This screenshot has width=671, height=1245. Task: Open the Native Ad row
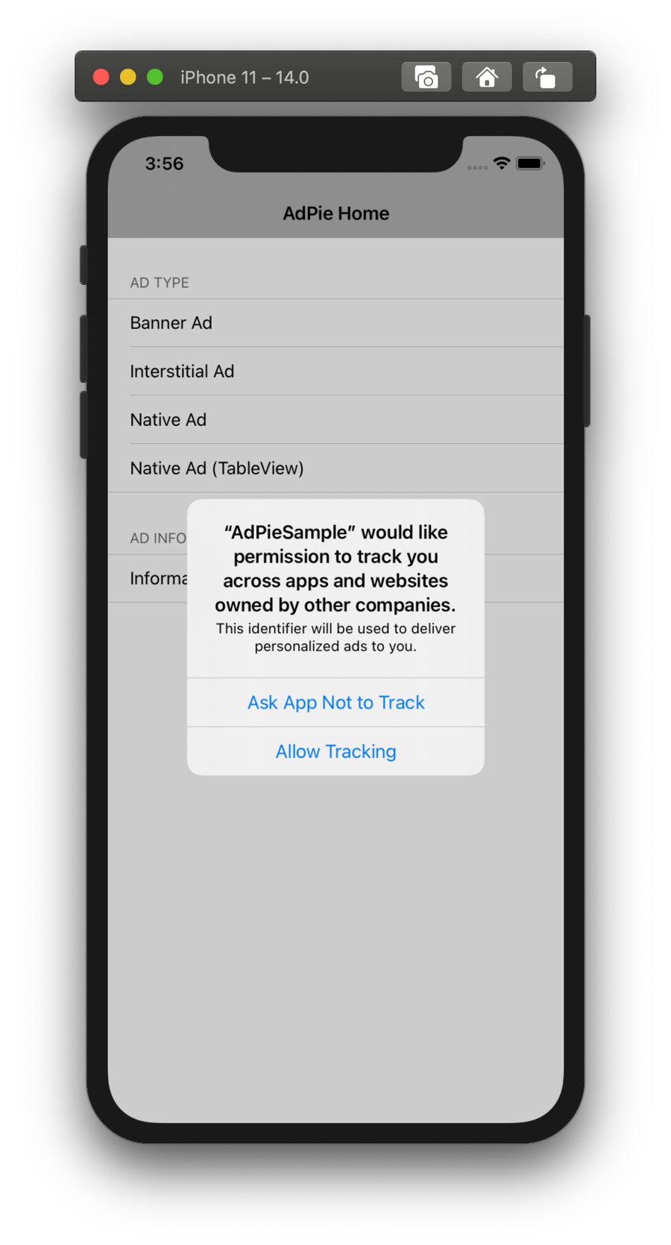click(335, 420)
